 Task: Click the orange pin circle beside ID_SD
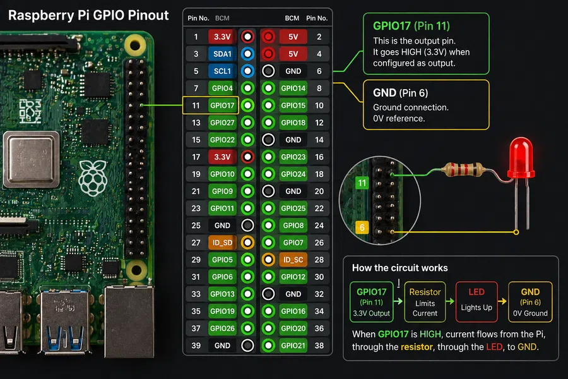[247, 243]
